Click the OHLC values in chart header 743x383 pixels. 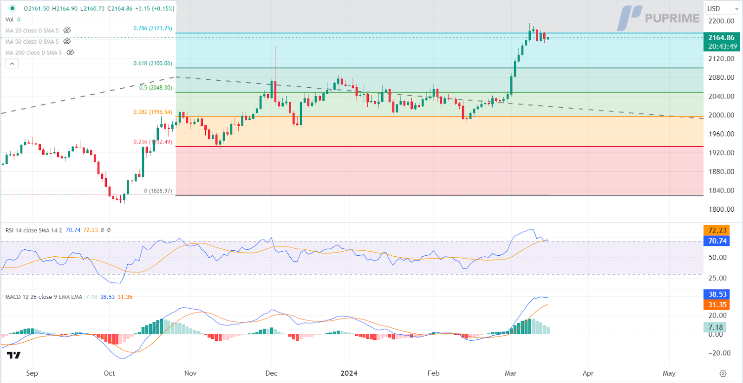pyautogui.click(x=99, y=8)
